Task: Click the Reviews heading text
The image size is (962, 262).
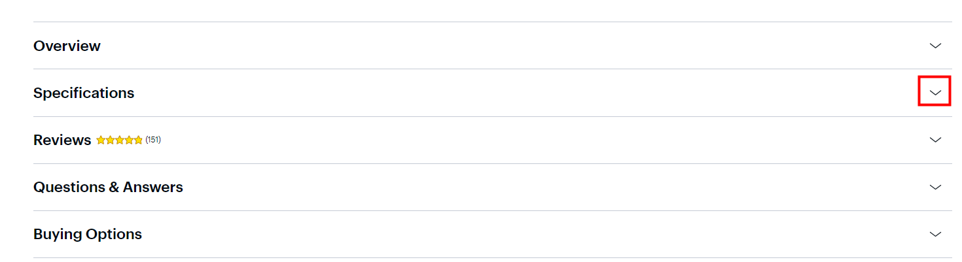Action: point(62,140)
